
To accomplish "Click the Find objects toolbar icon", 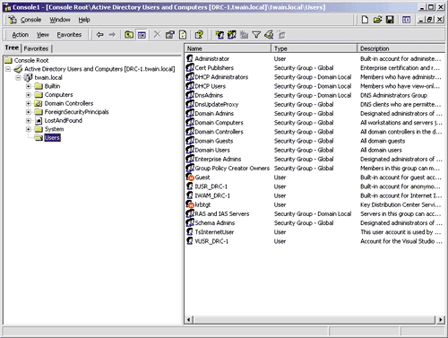I will click(x=269, y=35).
